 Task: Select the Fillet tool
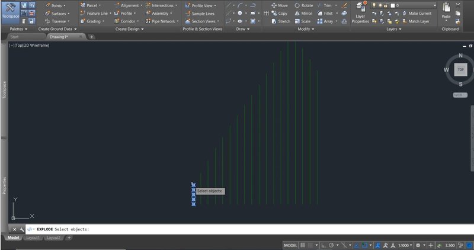click(x=325, y=13)
